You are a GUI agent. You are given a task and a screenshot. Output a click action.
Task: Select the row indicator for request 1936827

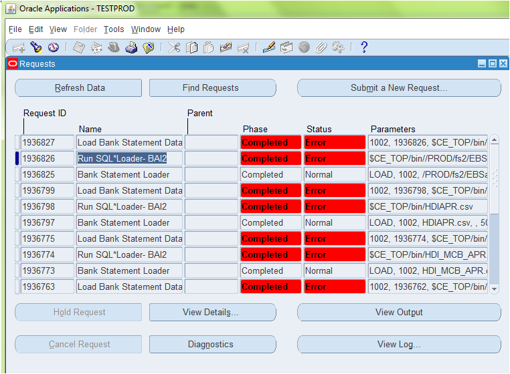17,143
